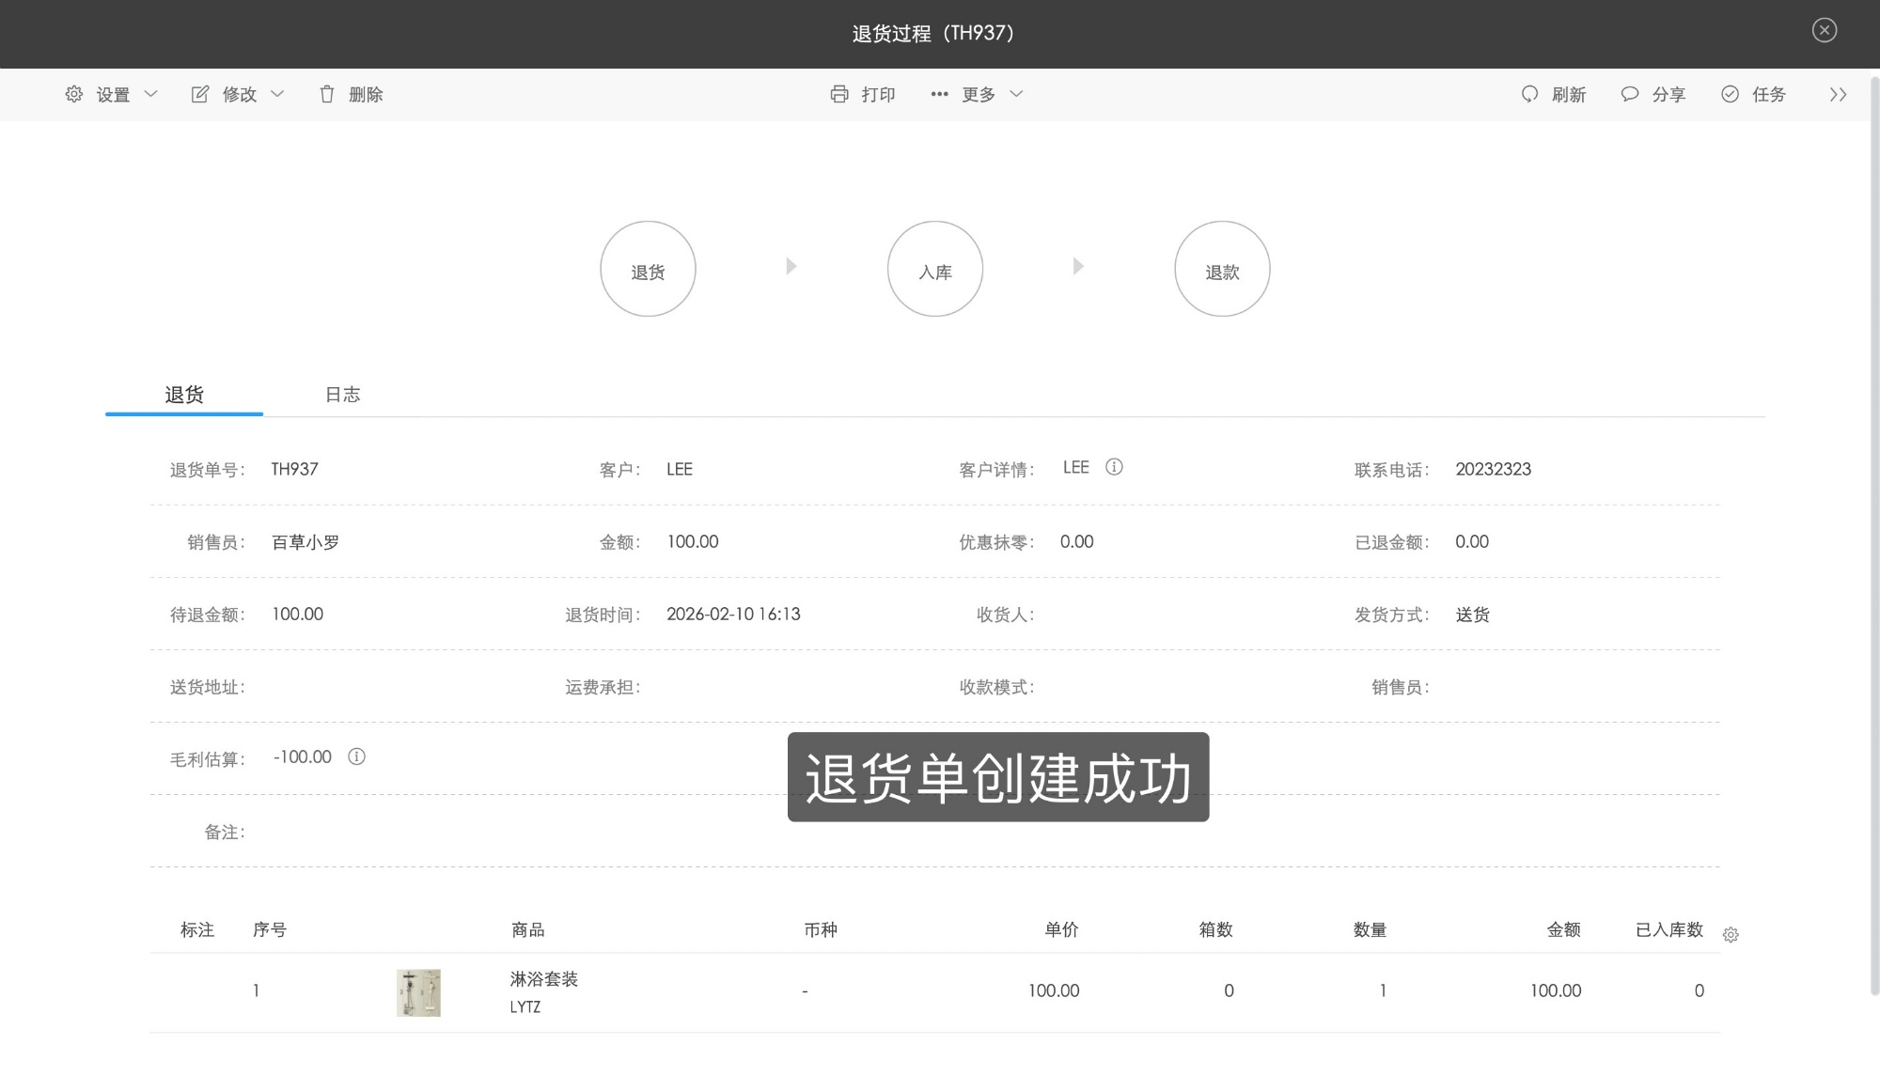1880x1091 pixels.
Task: Click the 退款 process step circle
Action: 1222,268
